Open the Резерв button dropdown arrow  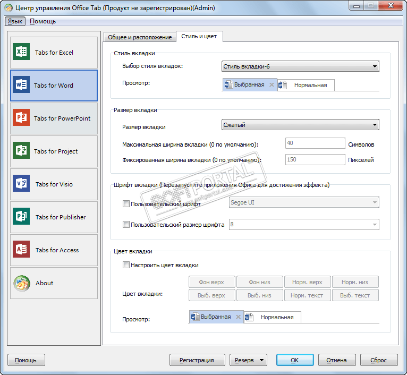click(261, 360)
